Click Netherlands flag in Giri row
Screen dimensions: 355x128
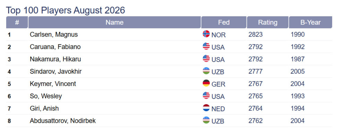(206, 108)
